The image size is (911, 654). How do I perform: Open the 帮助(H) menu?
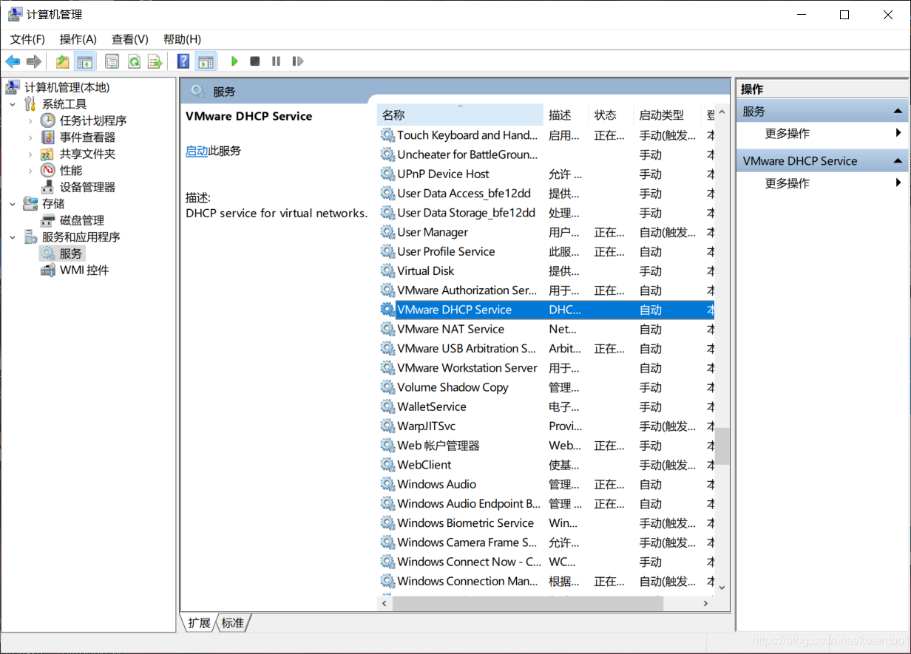[x=182, y=39]
